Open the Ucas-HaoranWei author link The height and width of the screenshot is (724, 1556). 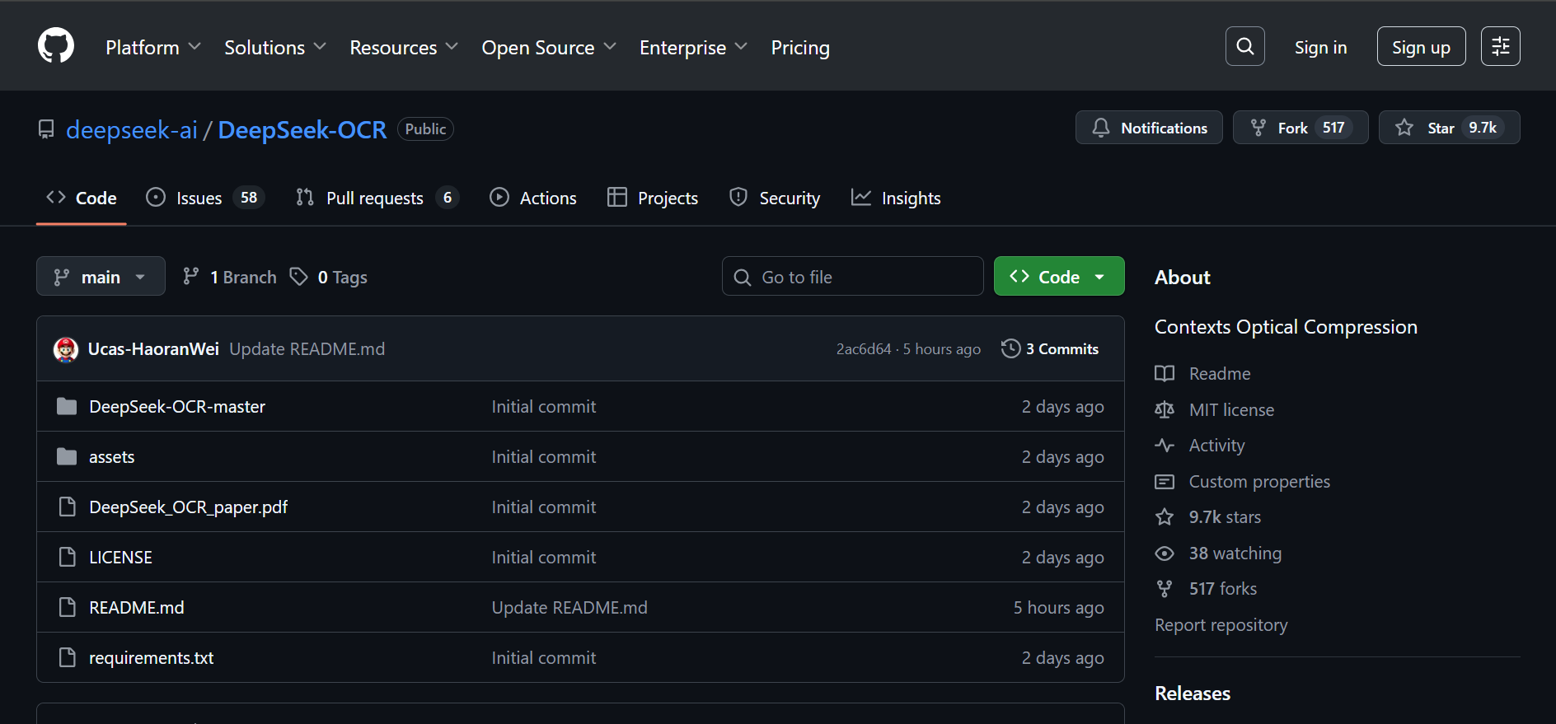(153, 349)
